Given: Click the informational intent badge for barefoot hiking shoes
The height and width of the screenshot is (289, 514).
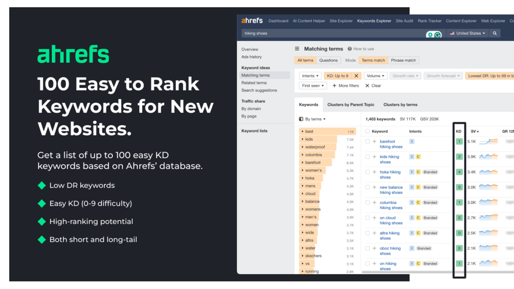Looking at the screenshot, I should click(412, 142).
